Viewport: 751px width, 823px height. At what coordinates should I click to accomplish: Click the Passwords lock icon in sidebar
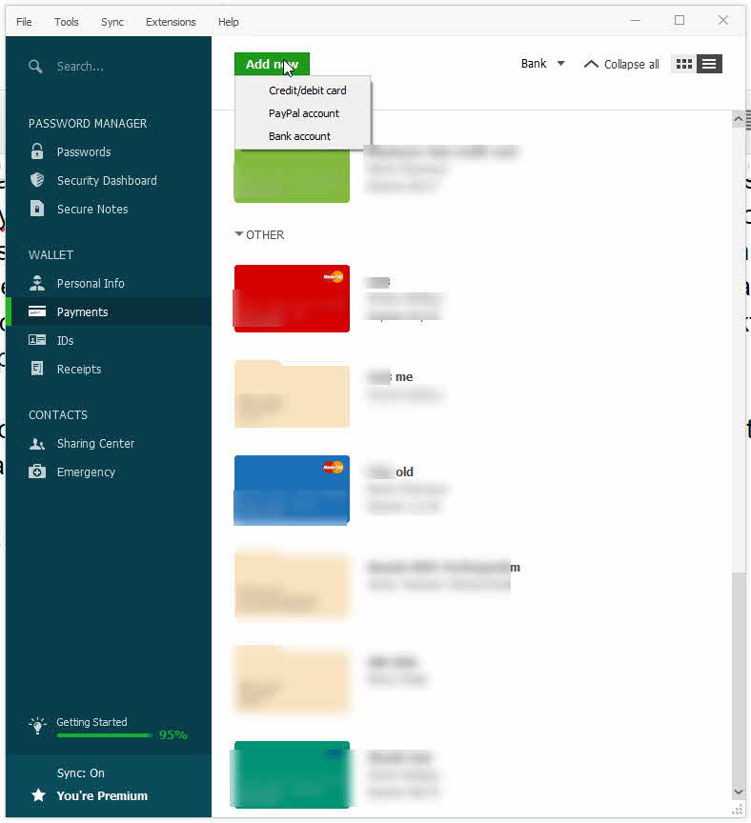pos(37,151)
